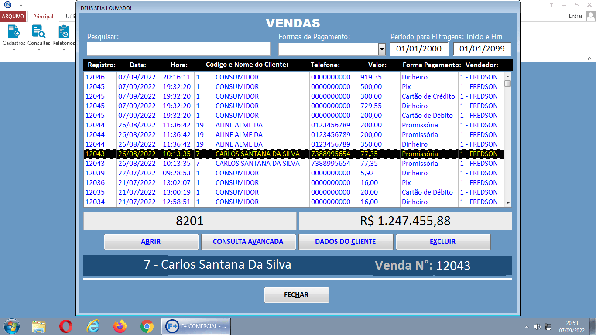596x335 pixels.
Task: Open the network connection tray icon
Action: point(548,326)
